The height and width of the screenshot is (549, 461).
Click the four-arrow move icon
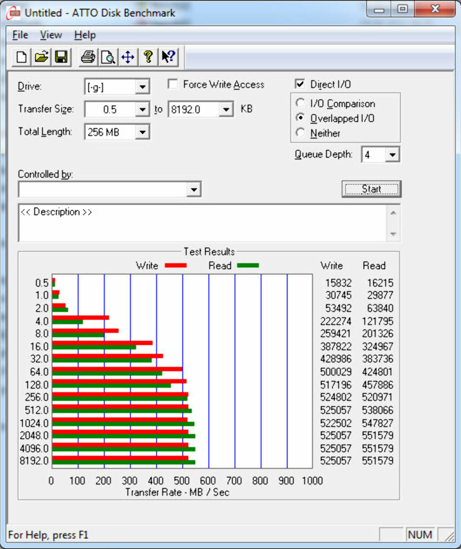click(x=128, y=57)
